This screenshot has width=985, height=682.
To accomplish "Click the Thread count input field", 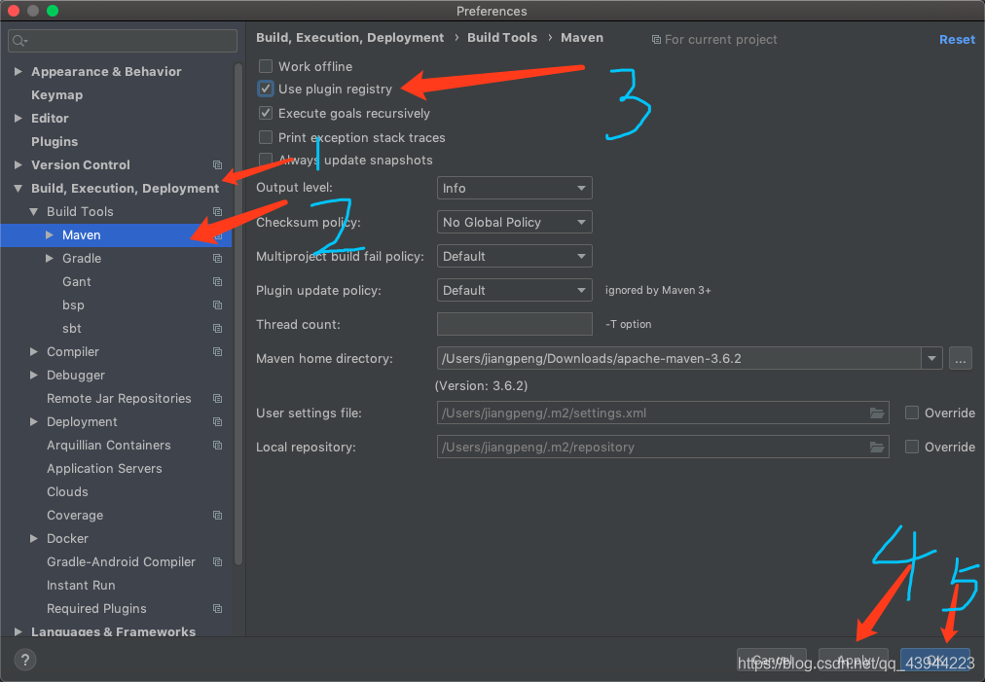I will tap(515, 324).
